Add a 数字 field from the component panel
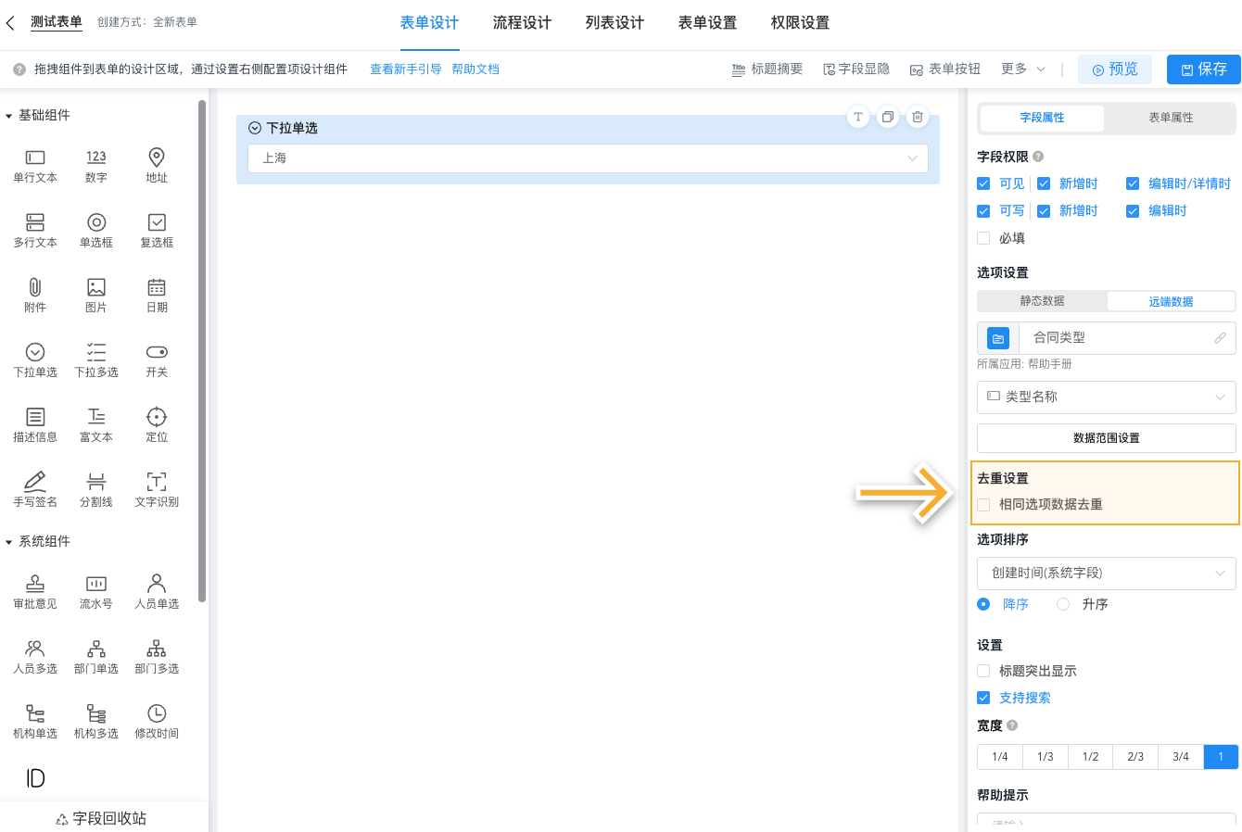The width and height of the screenshot is (1242, 832). (x=95, y=164)
